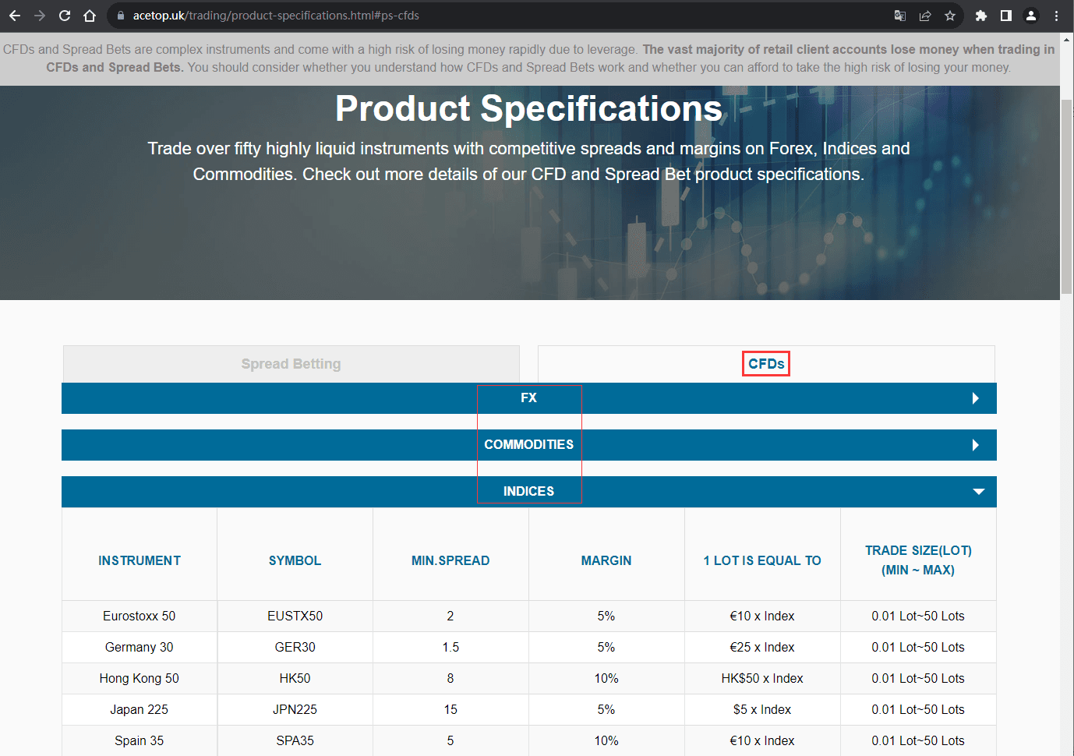This screenshot has height=756, width=1074.
Task: Expand the COMMODITIES section bar
Action: (x=529, y=445)
